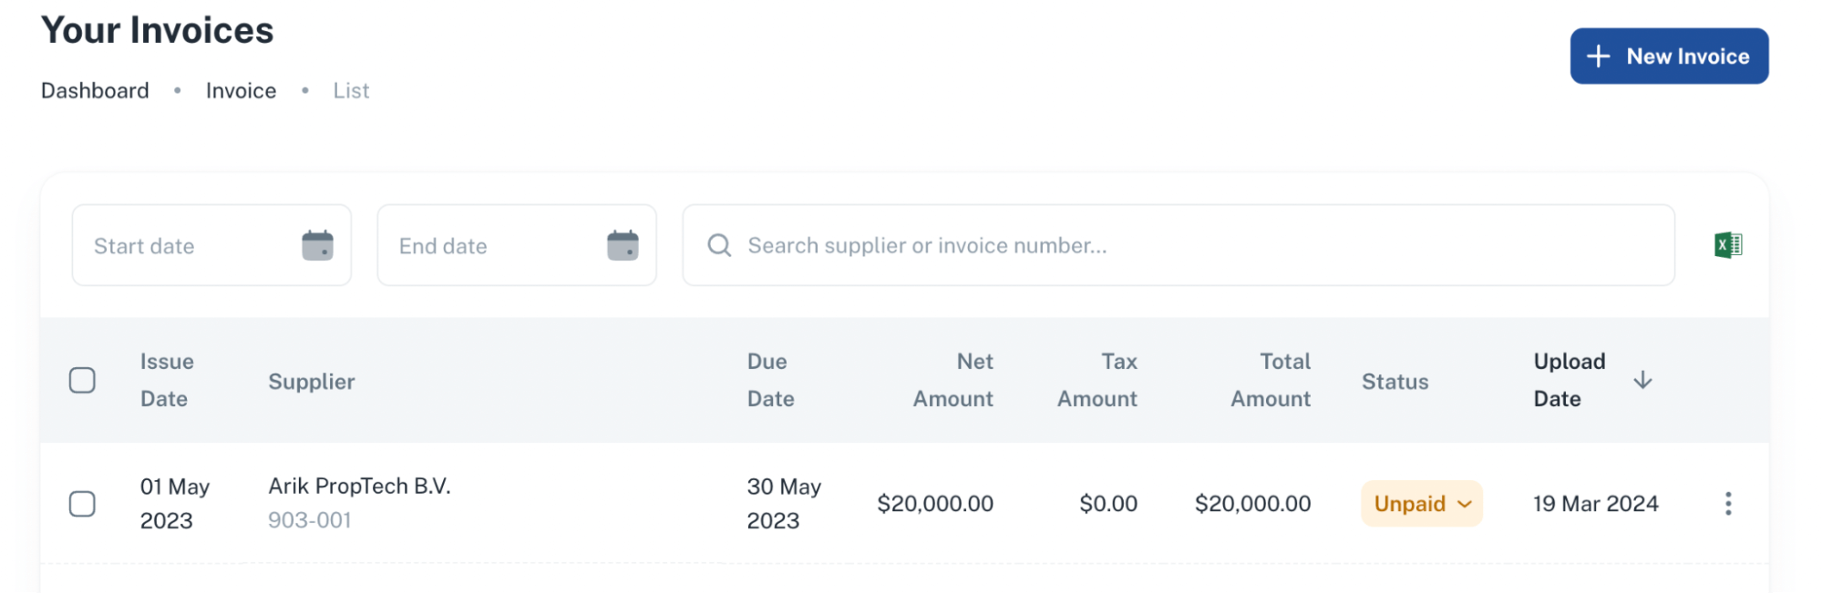Select all invoices with the header checkbox

(x=82, y=380)
